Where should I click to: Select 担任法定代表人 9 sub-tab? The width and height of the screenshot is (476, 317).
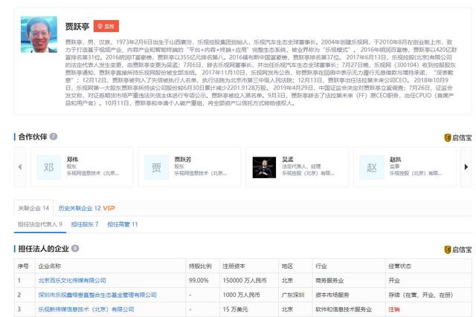(39, 224)
